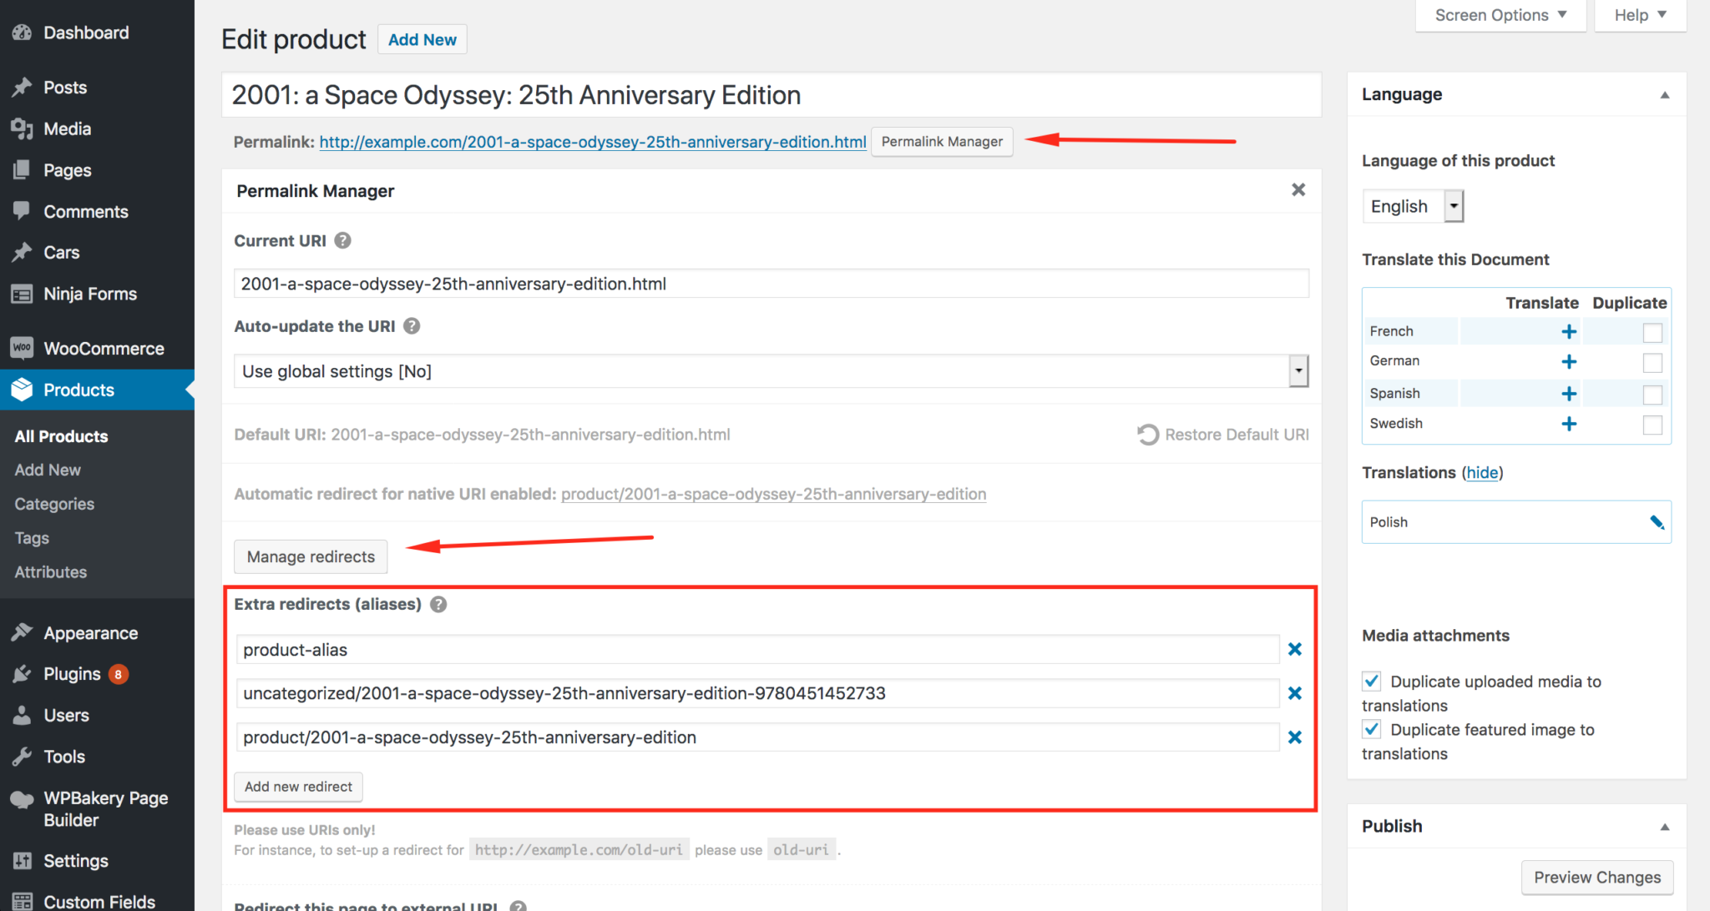Edit the Polish translation pencil icon
Screen dimensions: 1710x911
[x=1657, y=522]
